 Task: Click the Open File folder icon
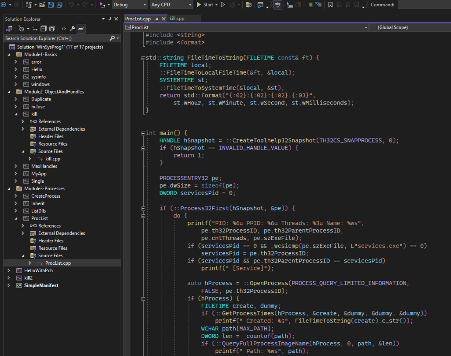coord(42,5)
